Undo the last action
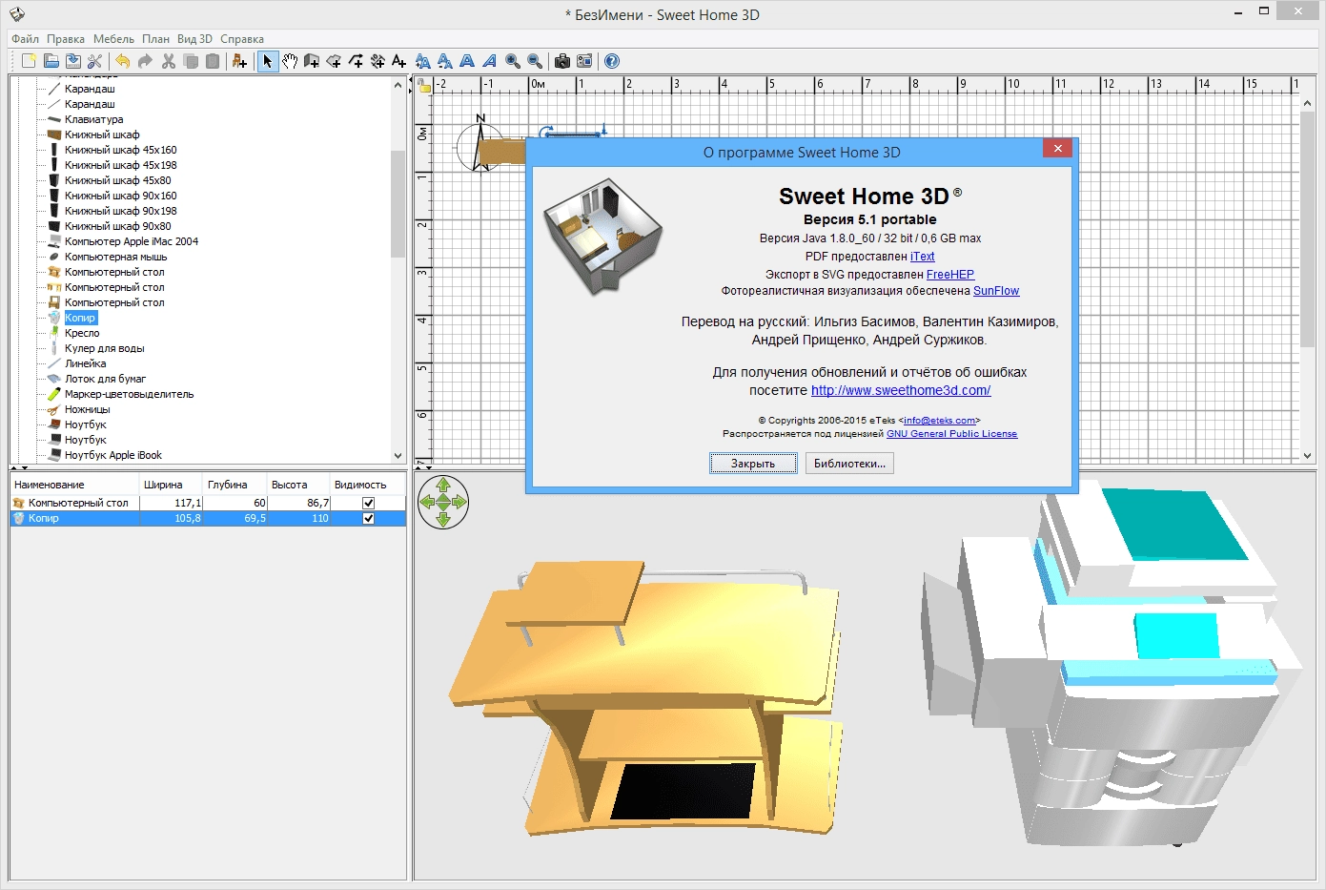1326x890 pixels. 122,61
